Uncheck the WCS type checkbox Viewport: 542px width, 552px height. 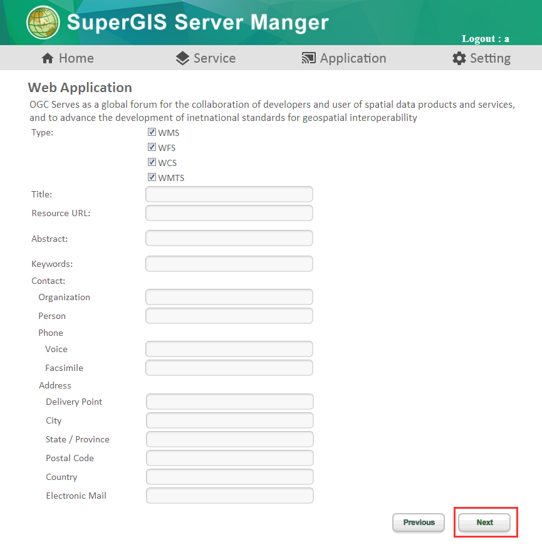pos(152,162)
